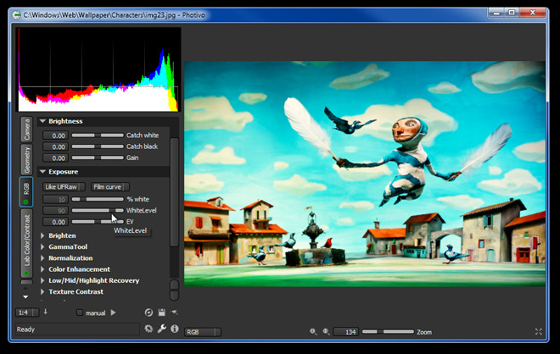
Task: Expand the GammaTool section
Action: (42, 246)
